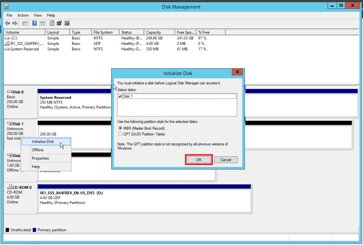363x245 pixels.
Task: Select GPT (GUID Partition Table) option
Action: (x=120, y=134)
